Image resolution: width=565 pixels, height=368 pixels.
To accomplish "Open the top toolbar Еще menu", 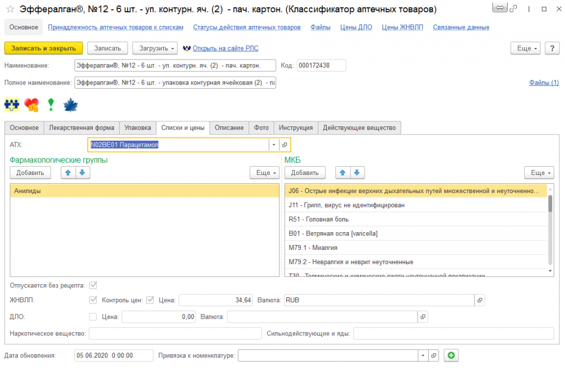I will (x=525, y=49).
